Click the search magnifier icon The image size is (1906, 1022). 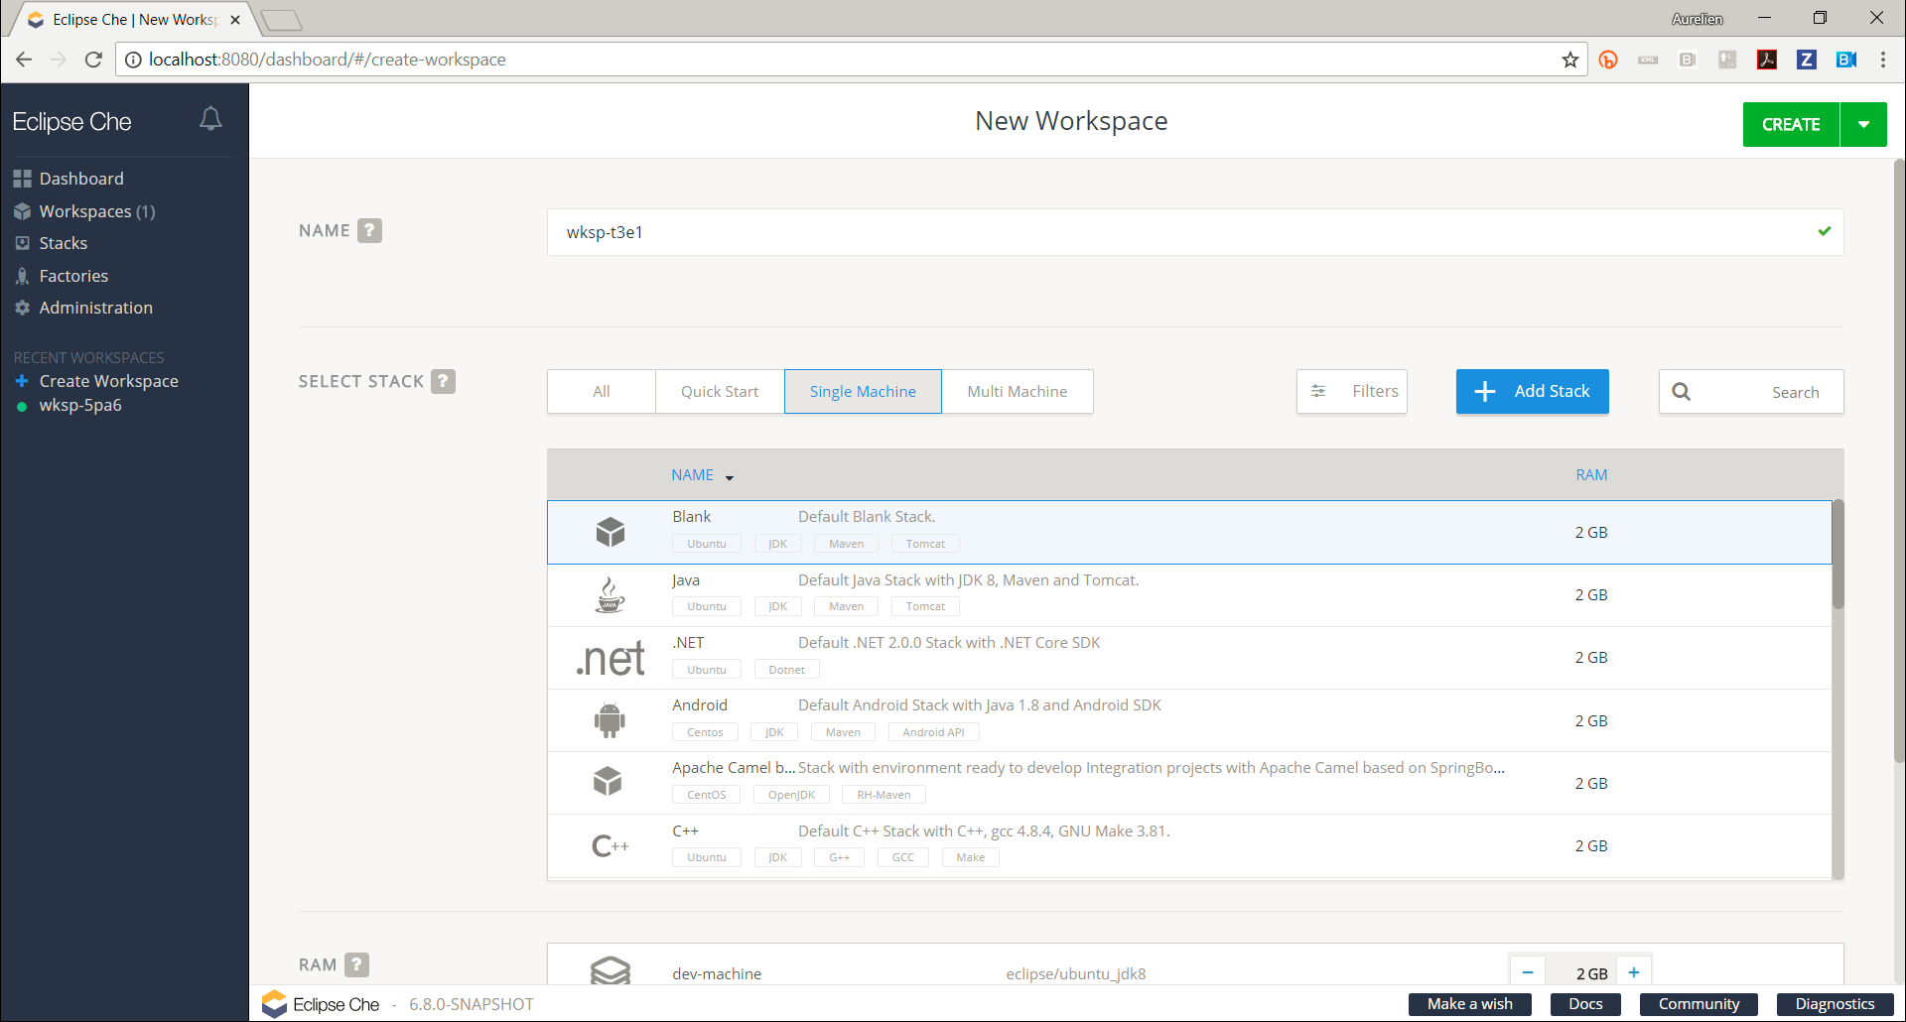pos(1681,392)
